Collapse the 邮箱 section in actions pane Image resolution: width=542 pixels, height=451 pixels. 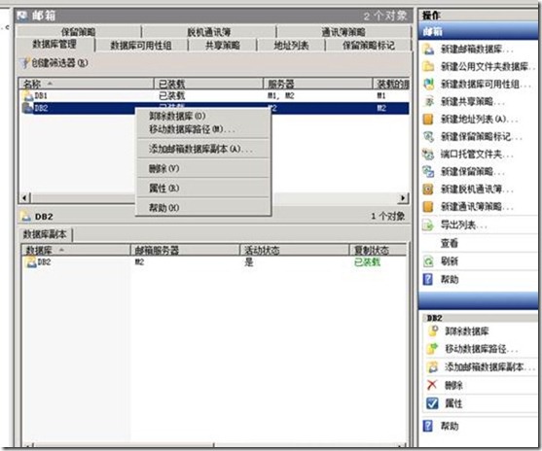[478, 31]
